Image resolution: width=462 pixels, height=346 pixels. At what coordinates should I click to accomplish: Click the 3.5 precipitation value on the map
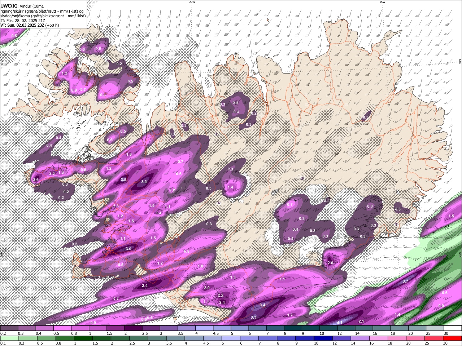[x=123, y=179]
